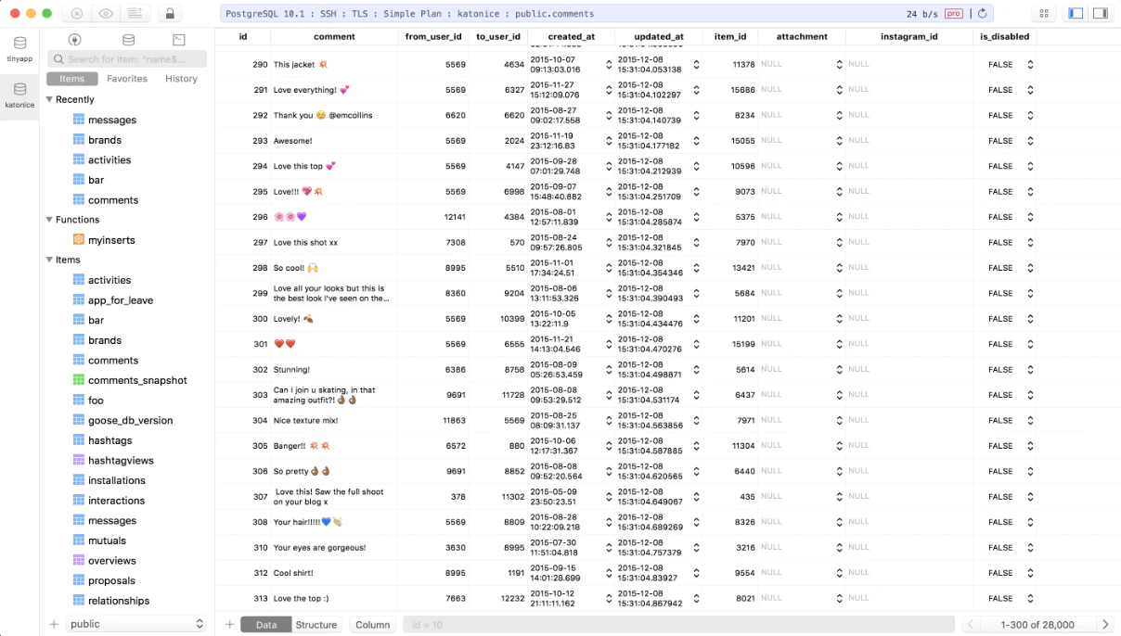
Task: Select the installations table
Action: (117, 480)
